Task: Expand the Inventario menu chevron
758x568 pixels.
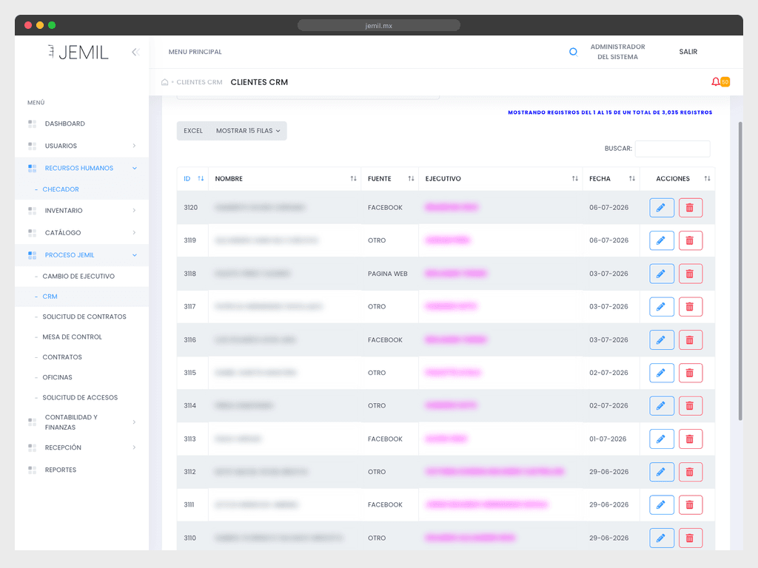Action: (x=134, y=211)
